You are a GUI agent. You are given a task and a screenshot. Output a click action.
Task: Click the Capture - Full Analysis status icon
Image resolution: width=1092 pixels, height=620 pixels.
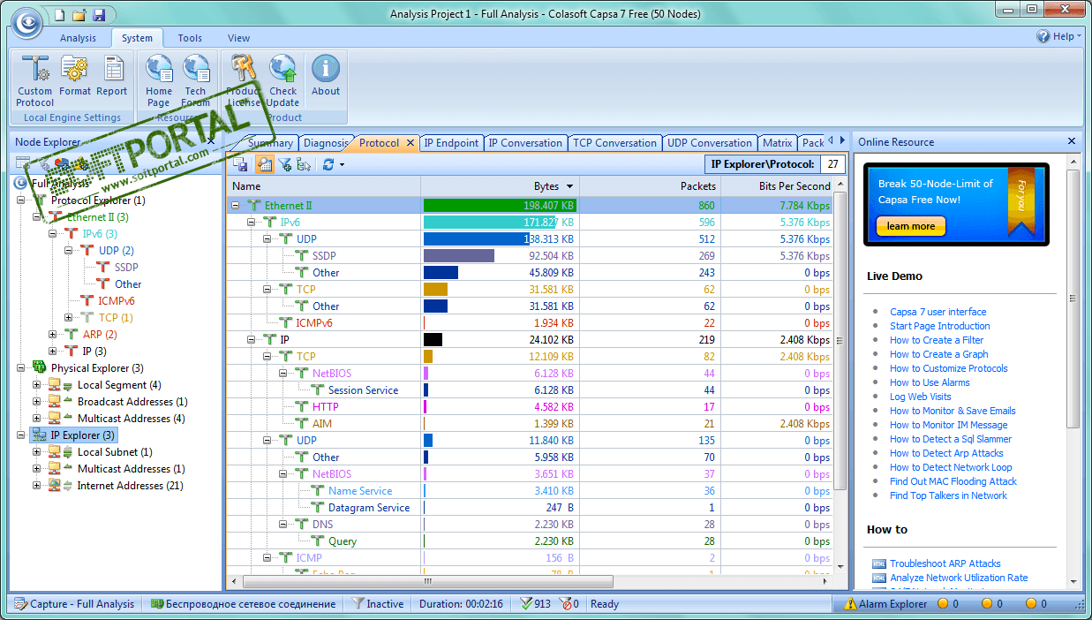coord(20,604)
